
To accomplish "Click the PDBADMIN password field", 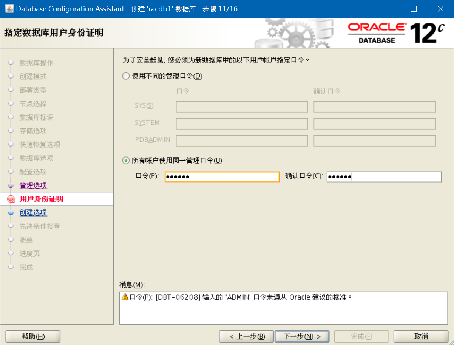I will coord(242,141).
